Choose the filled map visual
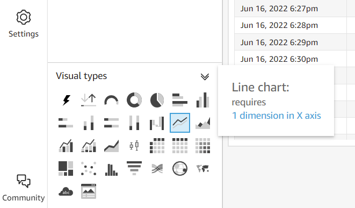The width and height of the screenshot is (355, 208). coord(202,168)
